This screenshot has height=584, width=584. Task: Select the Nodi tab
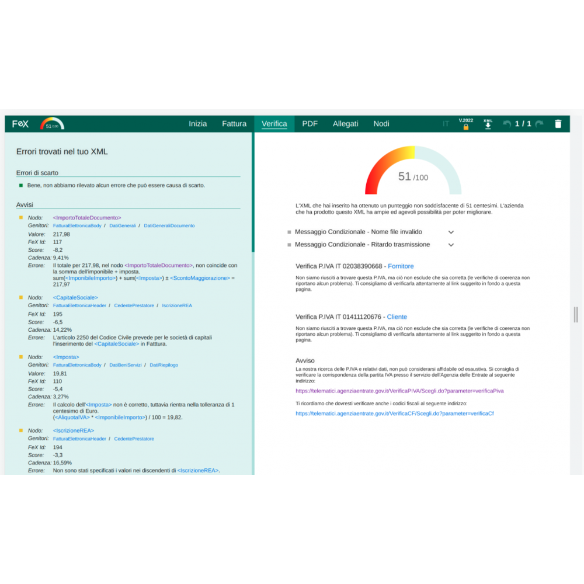(x=381, y=124)
